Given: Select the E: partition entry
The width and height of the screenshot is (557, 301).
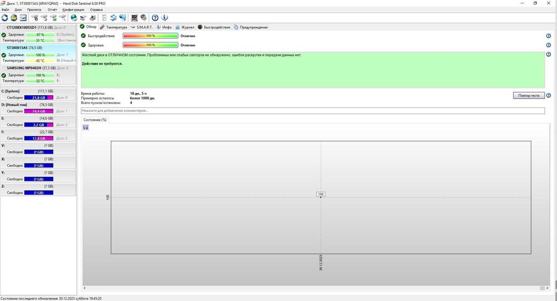Looking at the screenshot, I should tap(38, 121).
